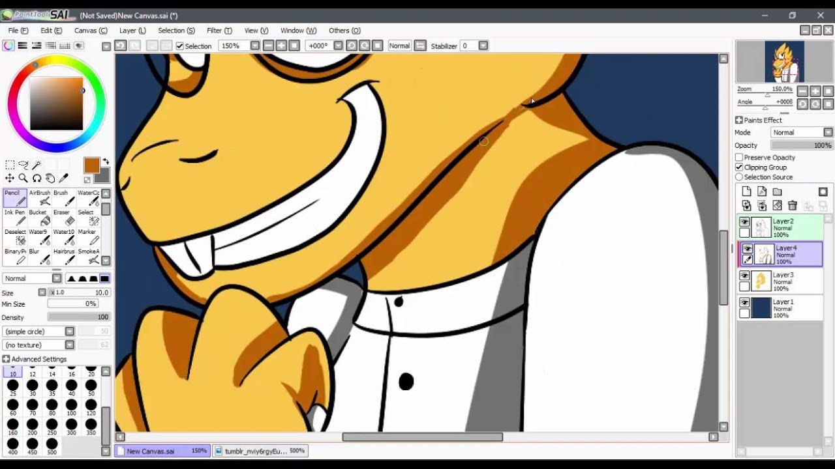This screenshot has width=835, height=469.
Task: Adjust the brush Density slider
Action: (79, 317)
